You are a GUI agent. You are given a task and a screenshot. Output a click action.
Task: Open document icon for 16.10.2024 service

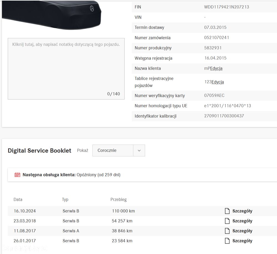pyautogui.click(x=227, y=211)
